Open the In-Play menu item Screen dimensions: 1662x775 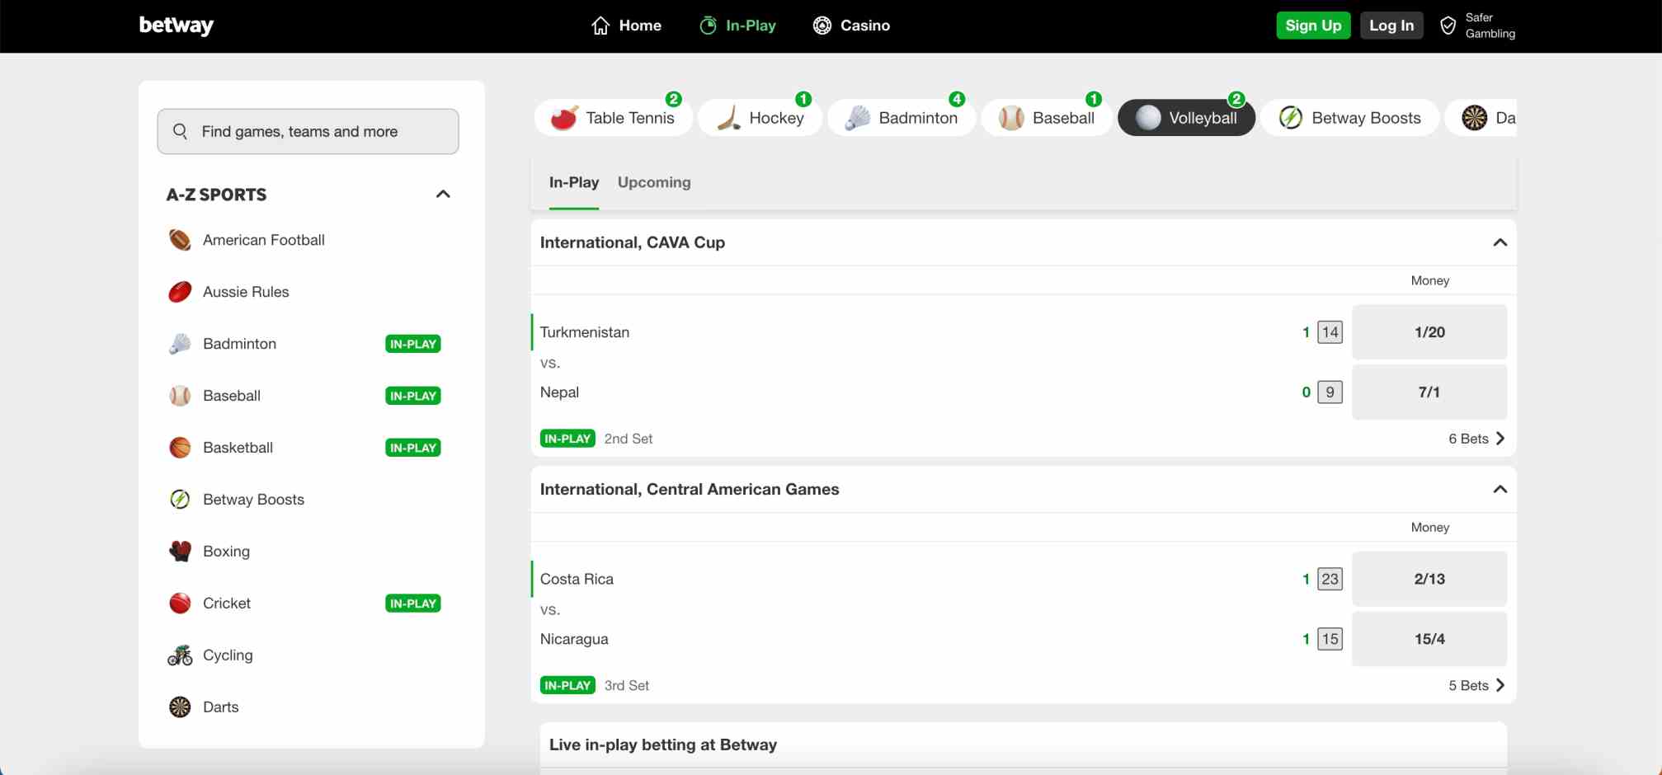tap(737, 25)
